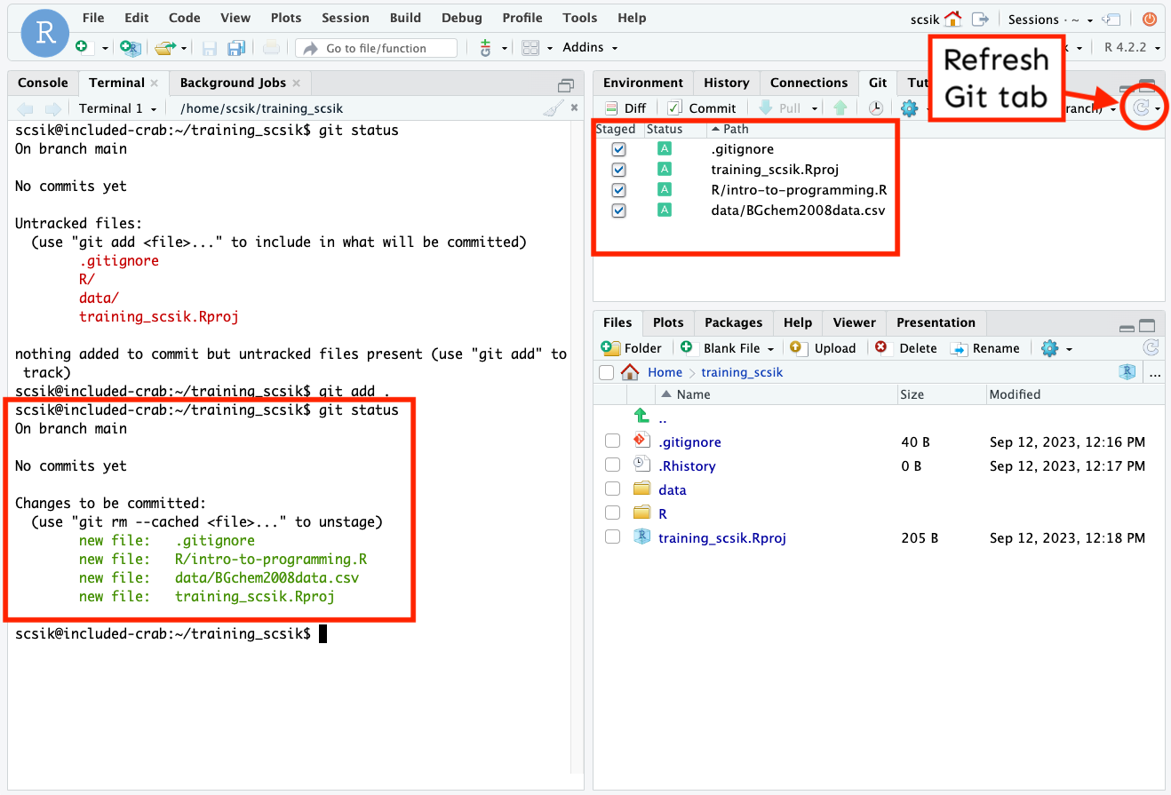Image resolution: width=1171 pixels, height=795 pixels.
Task: Click the Home house icon in breadcrumb
Action: click(630, 372)
